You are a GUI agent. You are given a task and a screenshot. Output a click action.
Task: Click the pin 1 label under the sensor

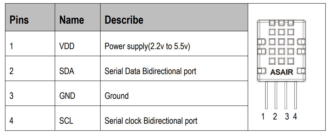[263, 116]
